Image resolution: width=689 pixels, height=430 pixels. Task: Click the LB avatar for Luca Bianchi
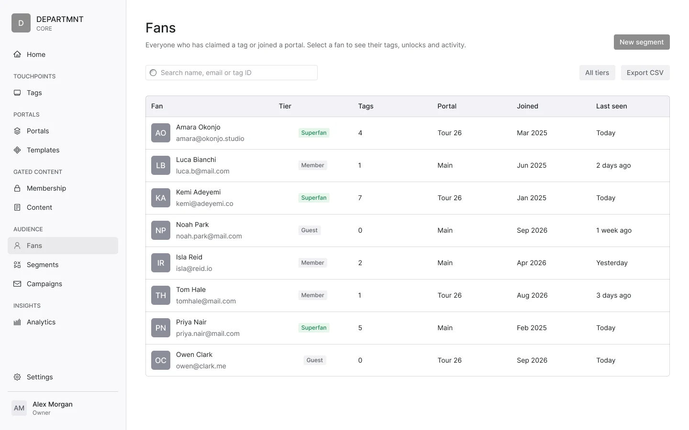[x=161, y=165]
